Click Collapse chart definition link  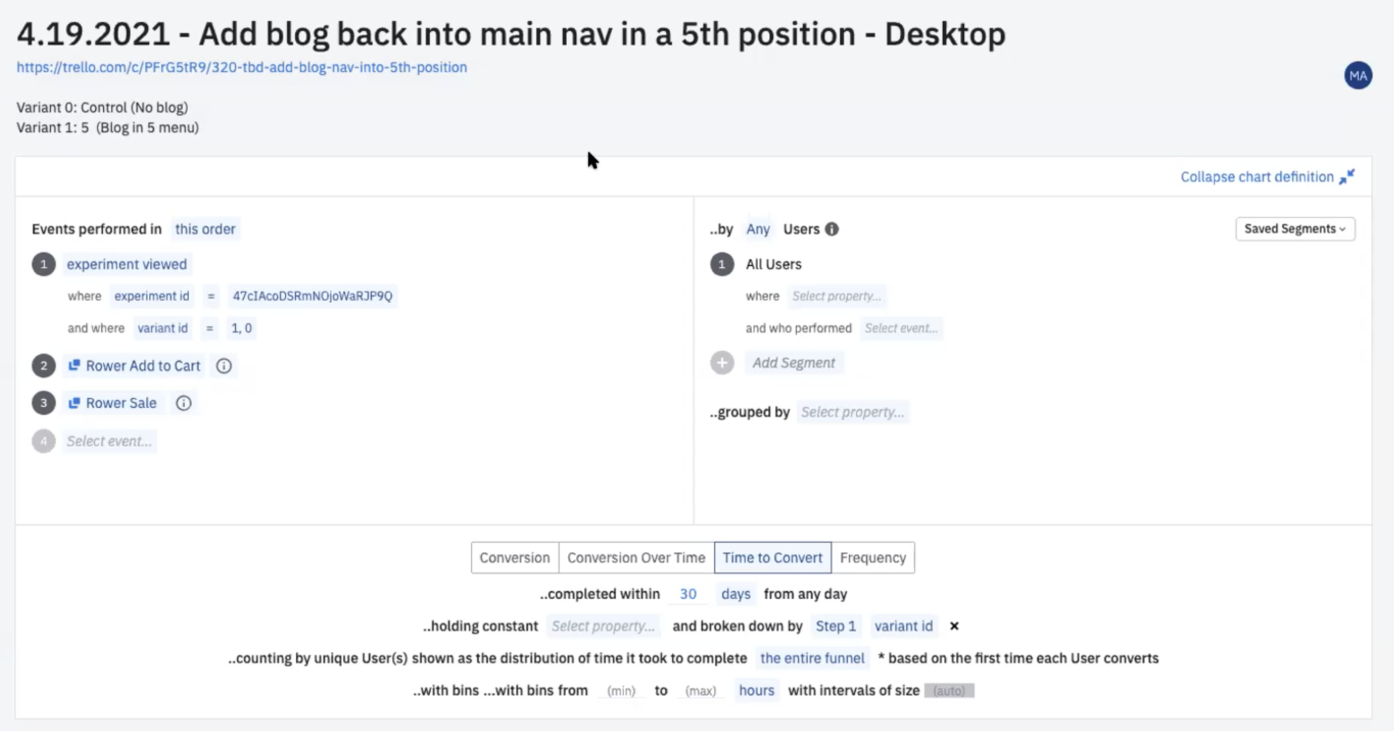[1256, 177]
